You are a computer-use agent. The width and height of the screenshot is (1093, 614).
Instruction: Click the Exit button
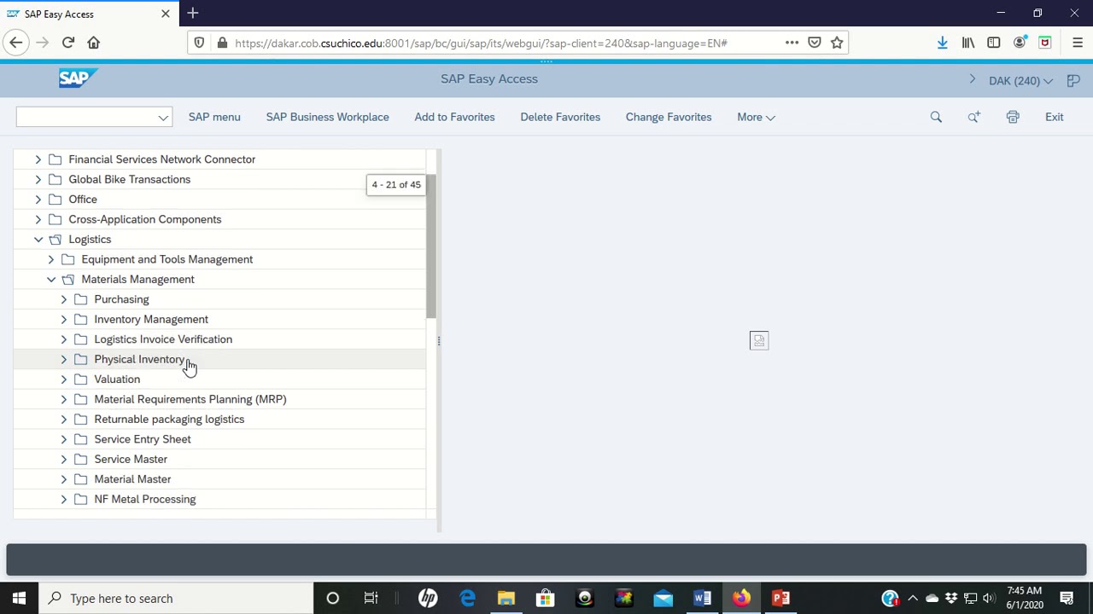coord(1055,117)
